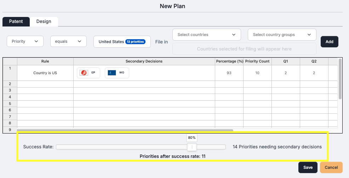Click the United States priorities button
This screenshot has width=349, height=178.
point(111,42)
